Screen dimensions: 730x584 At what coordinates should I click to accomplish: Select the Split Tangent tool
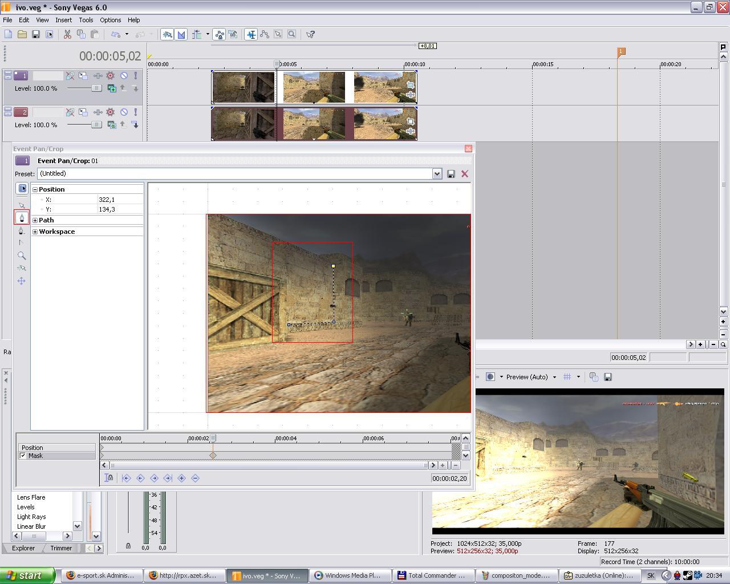coord(22,243)
